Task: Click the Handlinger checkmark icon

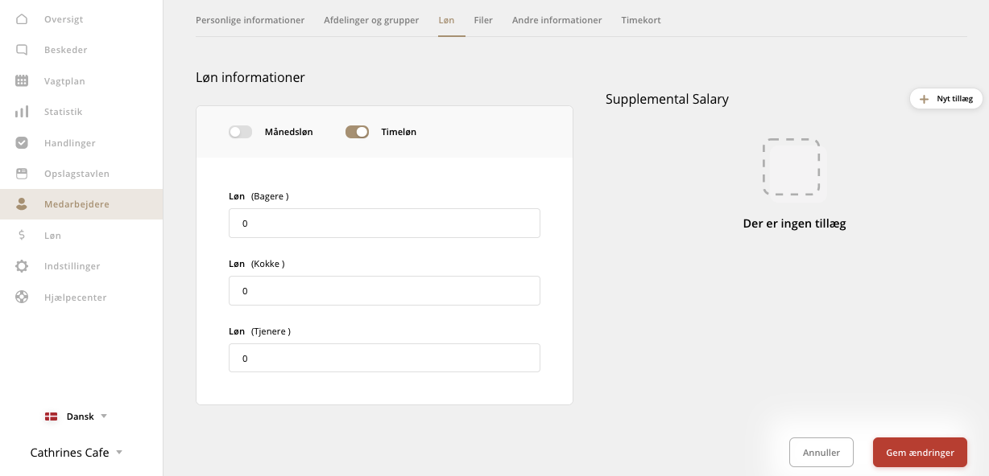Action: click(x=22, y=143)
